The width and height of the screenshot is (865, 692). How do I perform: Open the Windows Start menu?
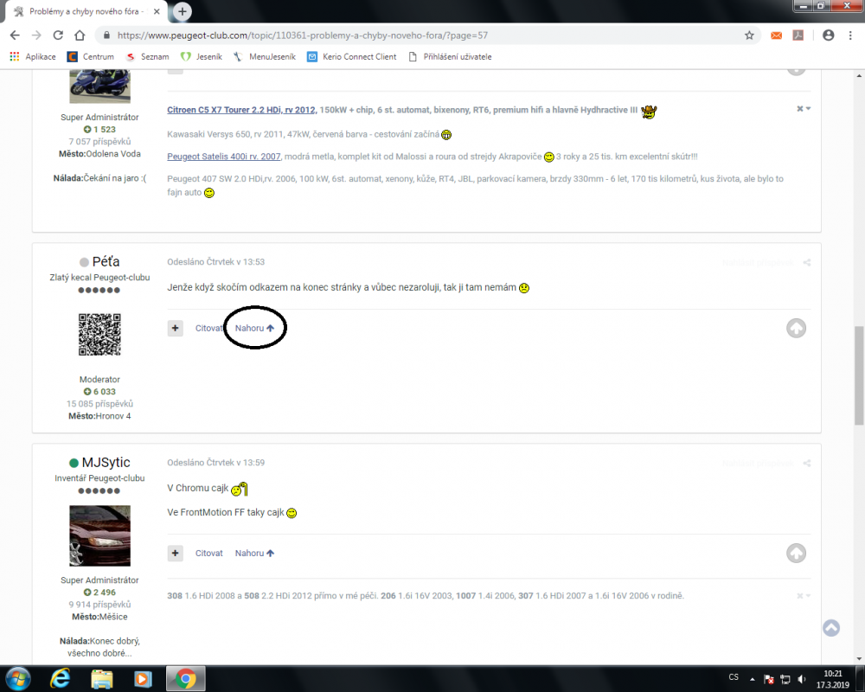tap(17, 678)
